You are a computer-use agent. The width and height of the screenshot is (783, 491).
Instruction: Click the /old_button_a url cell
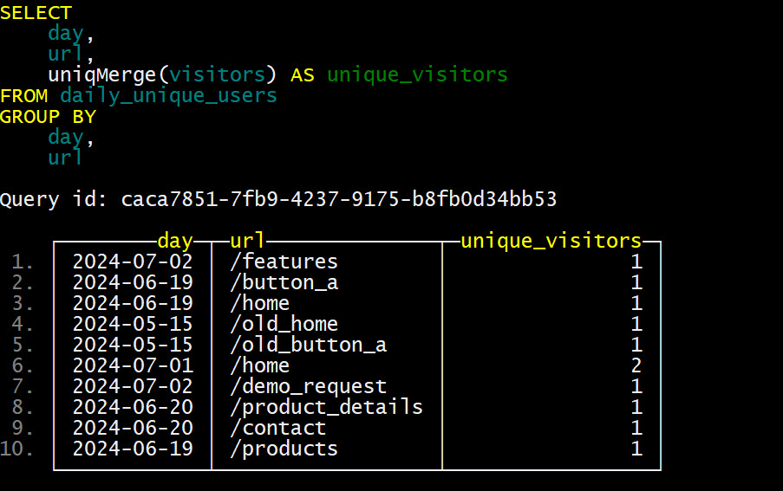coord(308,345)
